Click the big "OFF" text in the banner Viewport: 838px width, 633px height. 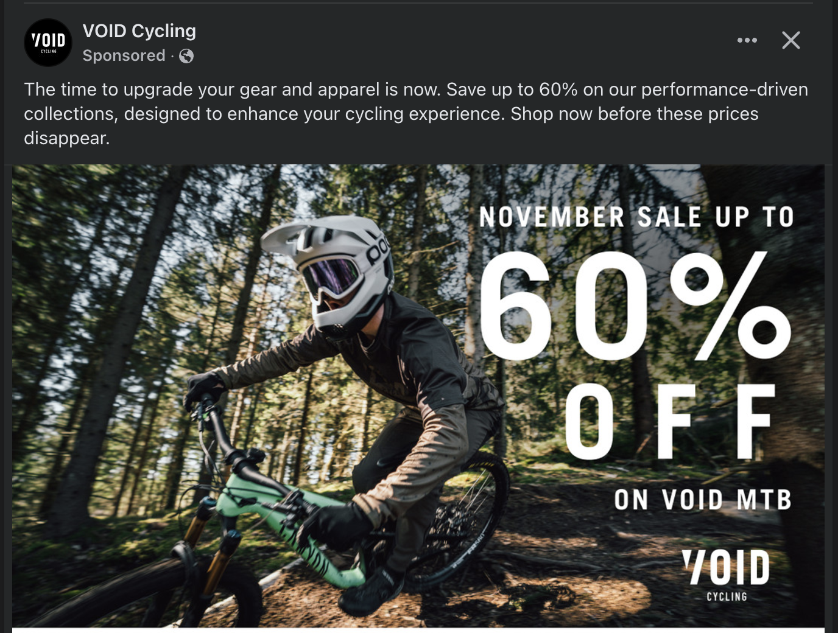670,422
